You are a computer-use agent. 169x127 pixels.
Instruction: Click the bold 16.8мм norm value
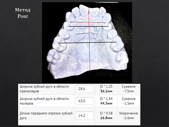(x=106, y=118)
